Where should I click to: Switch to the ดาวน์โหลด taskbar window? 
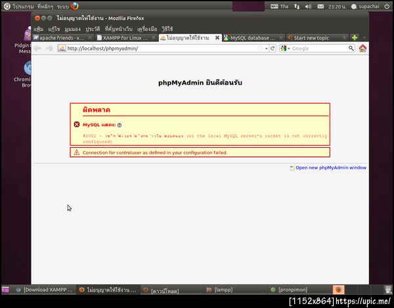coord(171,290)
